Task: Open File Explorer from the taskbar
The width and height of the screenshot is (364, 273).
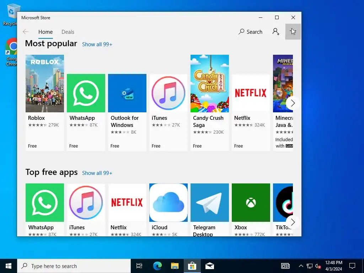Action: pos(175,266)
